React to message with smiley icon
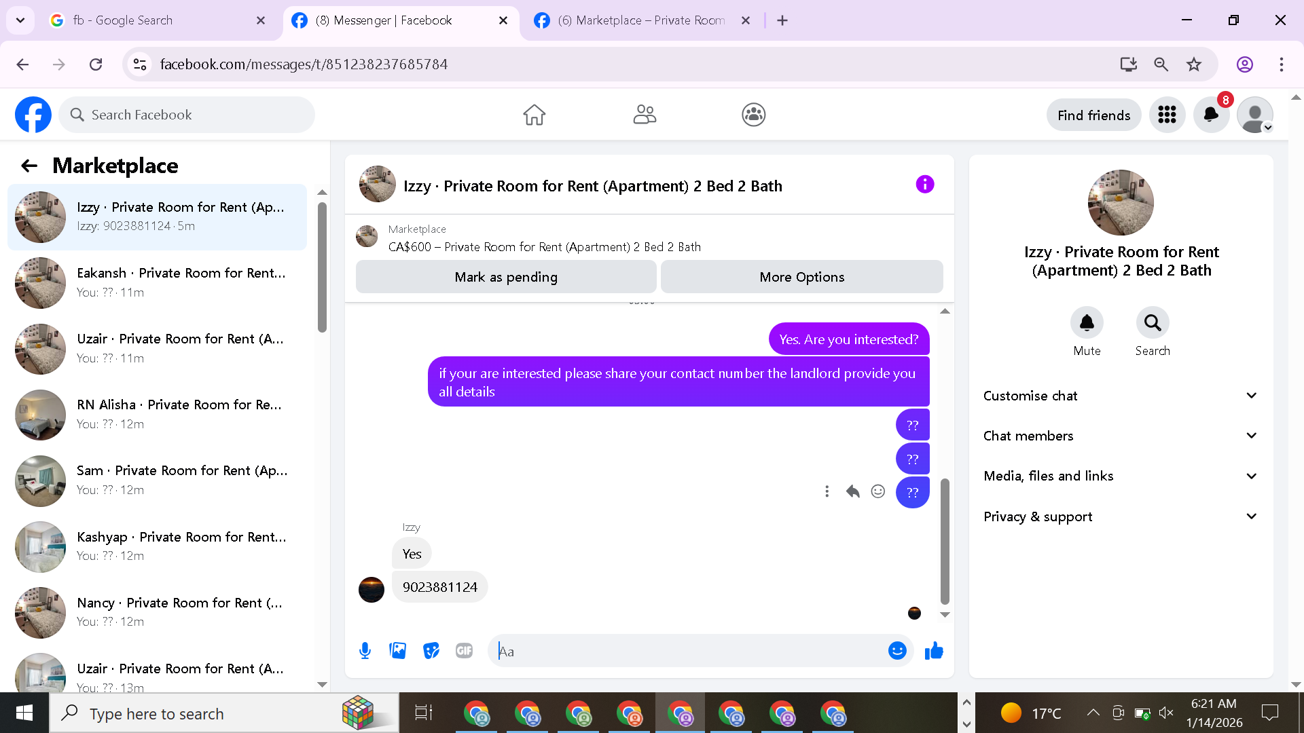The width and height of the screenshot is (1304, 733). [x=878, y=491]
